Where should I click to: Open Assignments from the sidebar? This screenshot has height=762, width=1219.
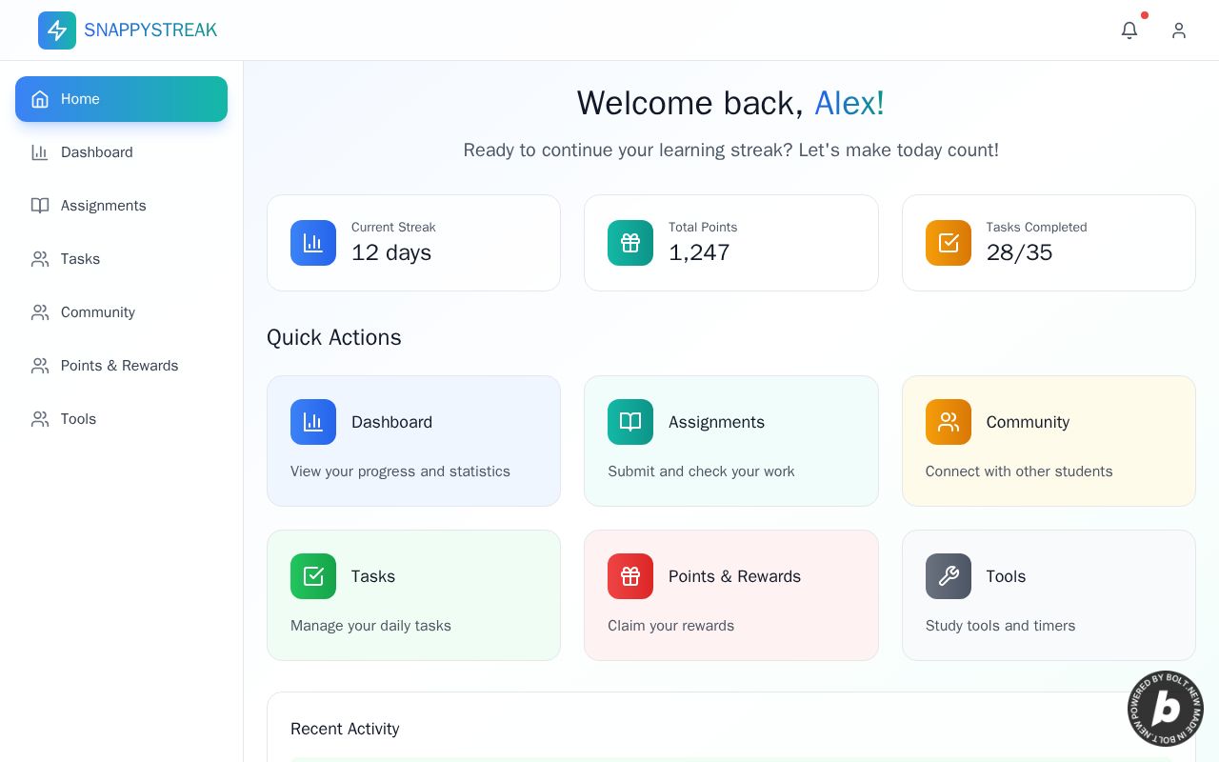121,206
